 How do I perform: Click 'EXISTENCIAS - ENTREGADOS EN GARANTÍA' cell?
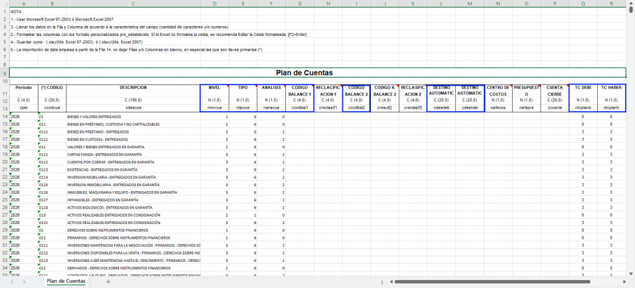click(x=133, y=169)
